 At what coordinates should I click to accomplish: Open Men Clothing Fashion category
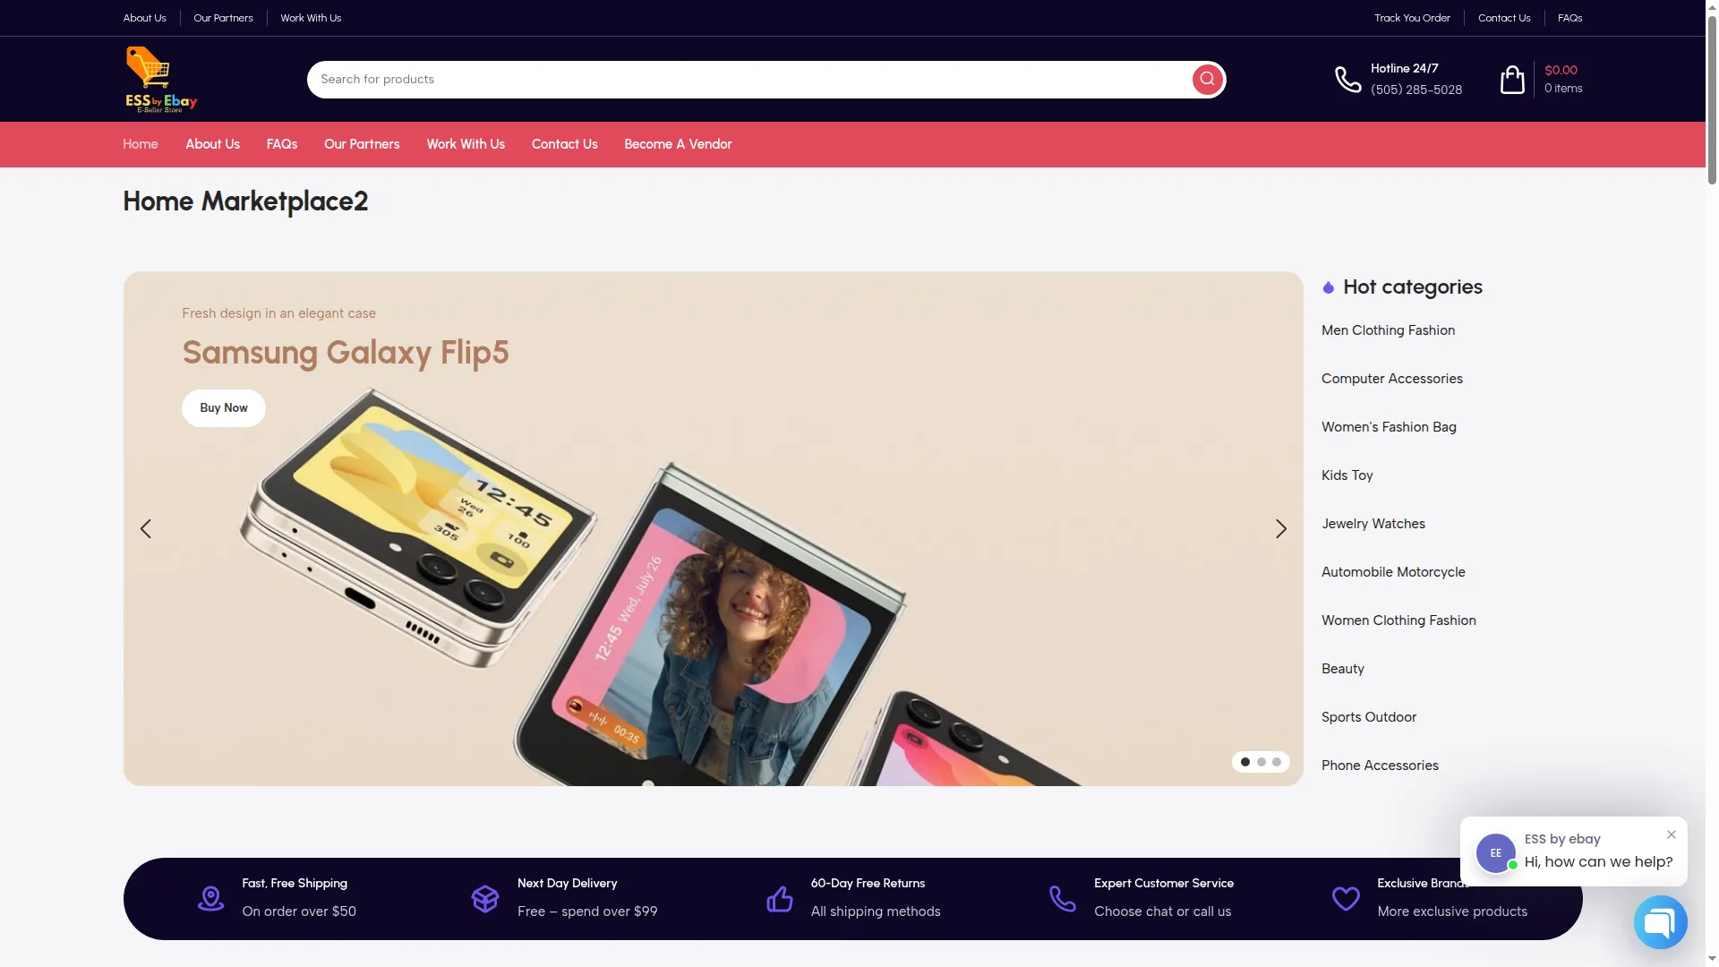click(1388, 330)
